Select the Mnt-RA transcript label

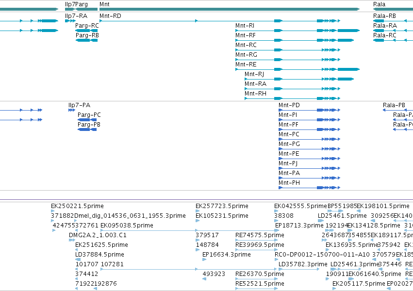coord(255,84)
